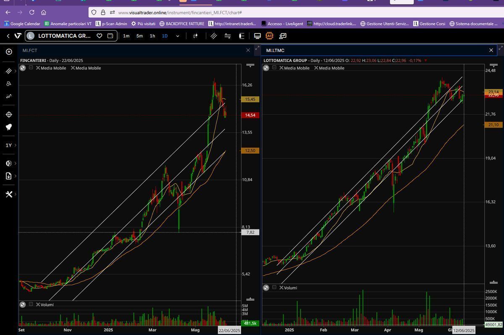Close the MI.LTMC chart panel
504x335 pixels.
[x=491, y=50]
